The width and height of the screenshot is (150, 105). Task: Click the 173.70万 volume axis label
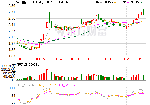[8, 66]
